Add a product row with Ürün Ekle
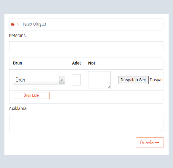Image resolution: width=173 pixels, height=168 pixels. [x=31, y=95]
